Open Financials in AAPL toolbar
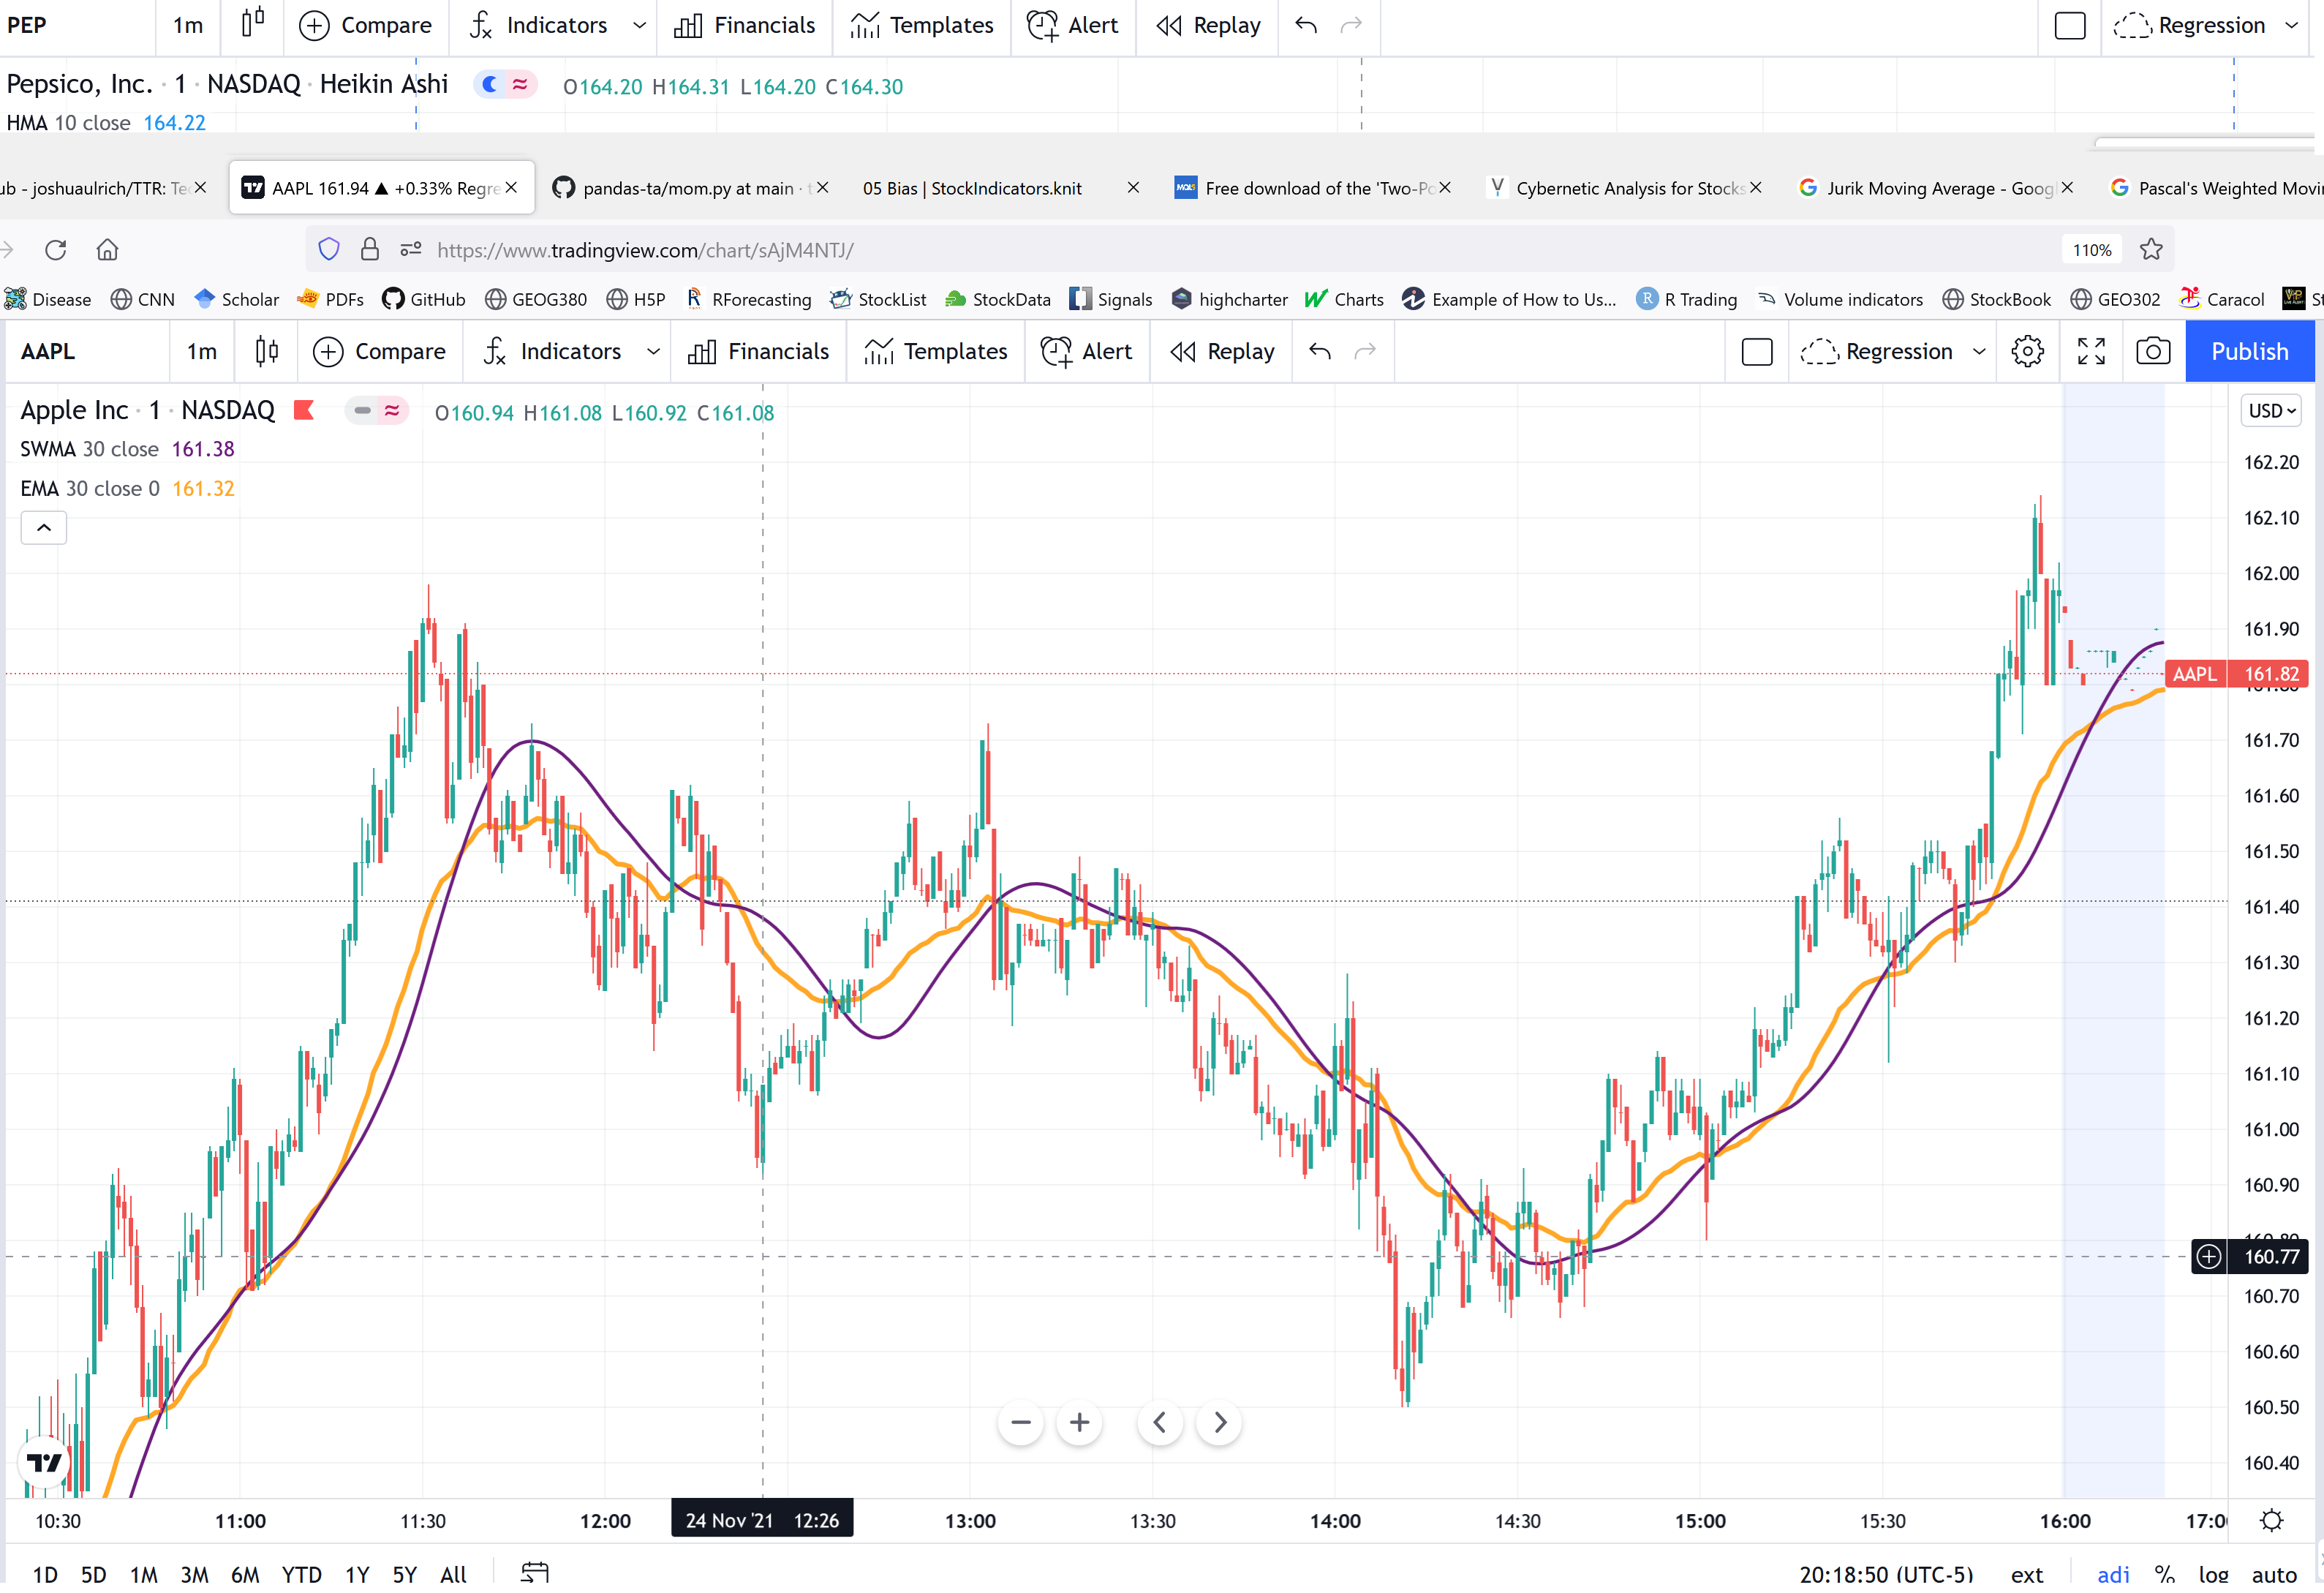The image size is (2324, 1593). click(x=758, y=352)
